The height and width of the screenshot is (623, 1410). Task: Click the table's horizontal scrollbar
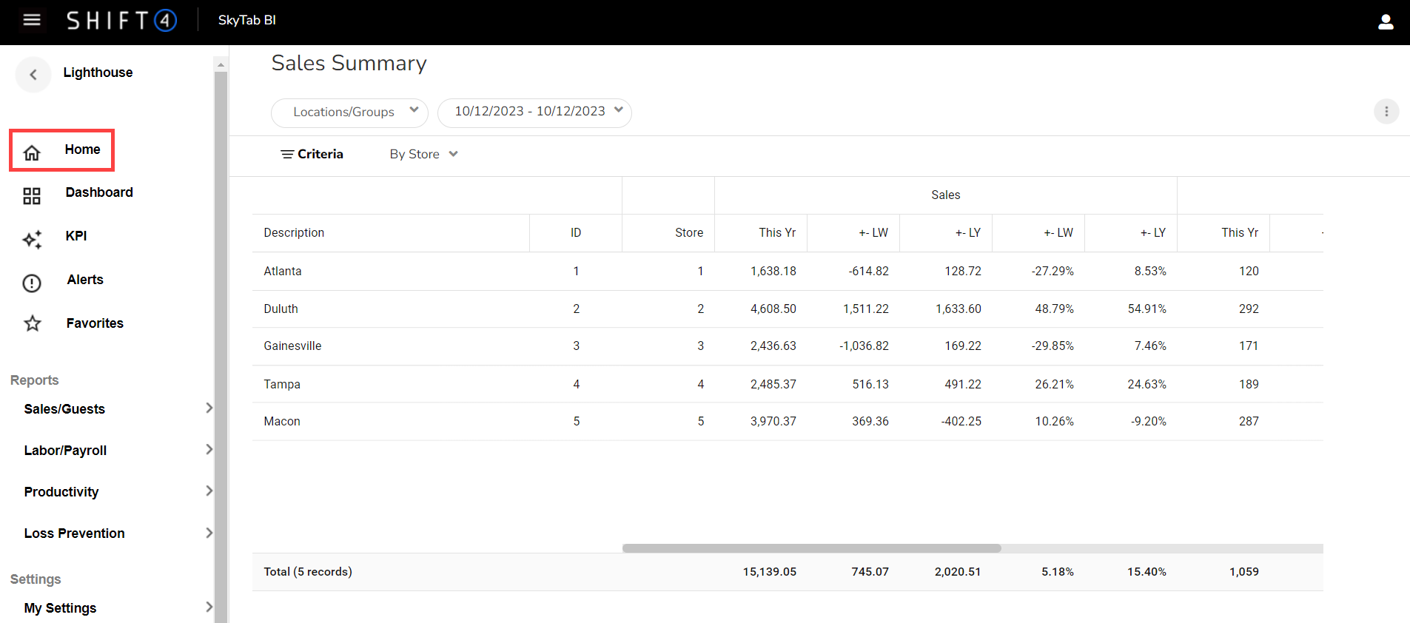(811, 548)
